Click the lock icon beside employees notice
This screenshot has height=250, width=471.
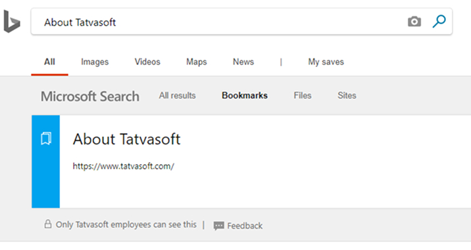48,224
